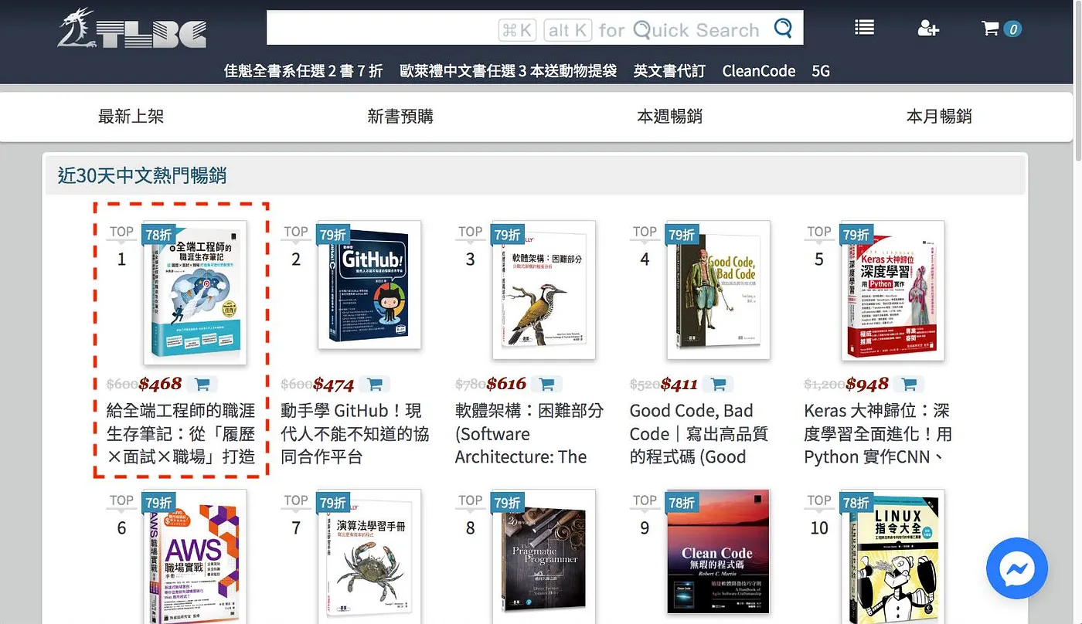Add the $616 book to cart
Screen dimensions: 1082x624
pos(547,384)
